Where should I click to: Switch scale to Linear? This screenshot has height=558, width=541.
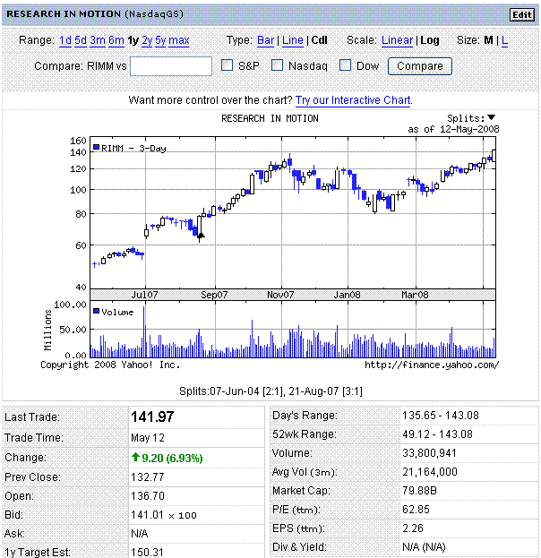coord(397,40)
